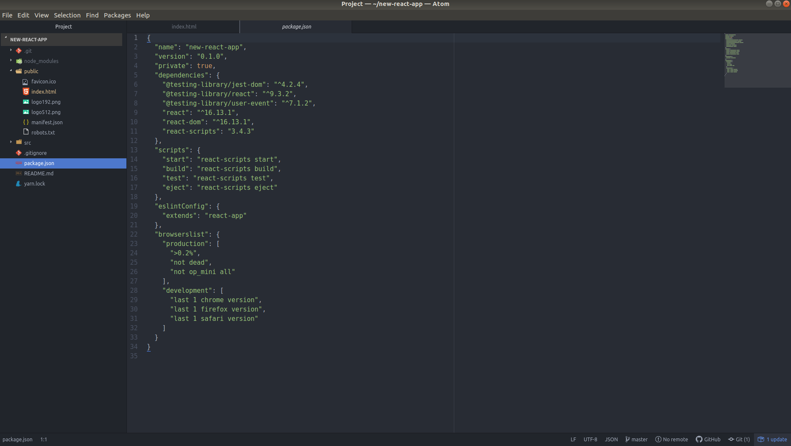The height and width of the screenshot is (446, 791).
Task: Click the "browserslist" key in editor
Action: pos(181,234)
